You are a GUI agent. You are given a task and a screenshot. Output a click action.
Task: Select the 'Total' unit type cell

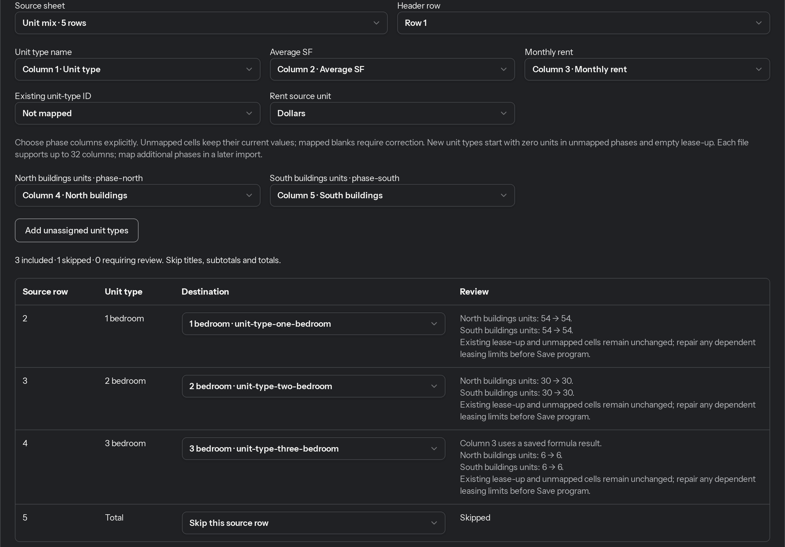(x=114, y=518)
